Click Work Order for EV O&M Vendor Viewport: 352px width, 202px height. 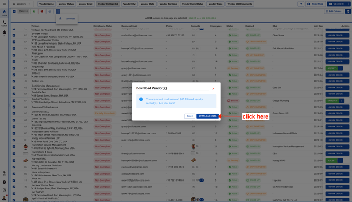[335, 35]
